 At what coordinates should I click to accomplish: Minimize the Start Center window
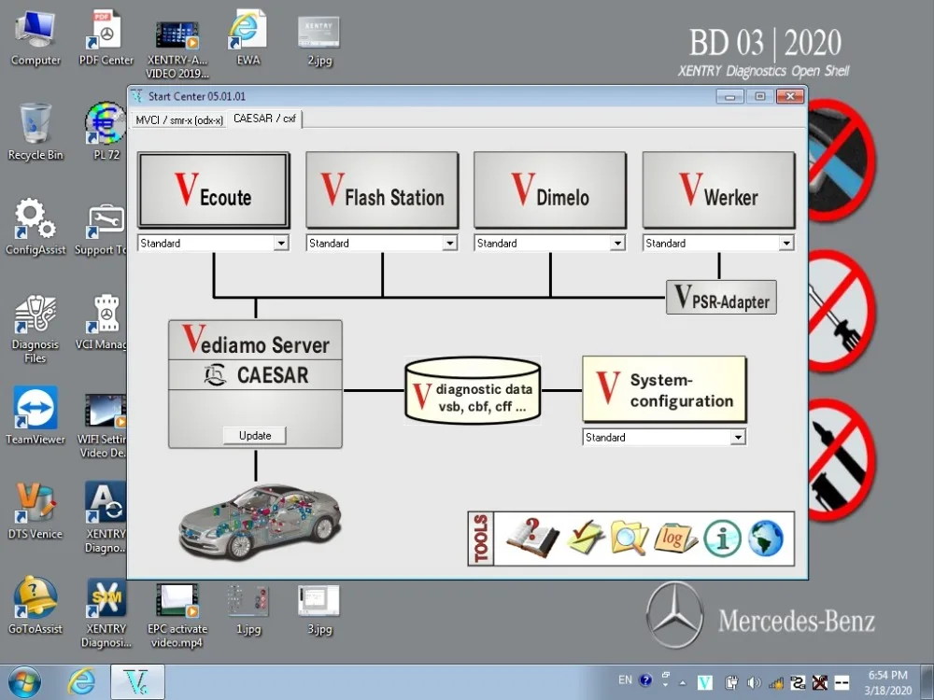click(x=729, y=96)
